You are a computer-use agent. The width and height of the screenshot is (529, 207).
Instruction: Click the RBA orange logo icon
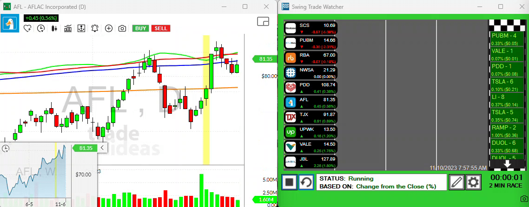click(x=291, y=58)
